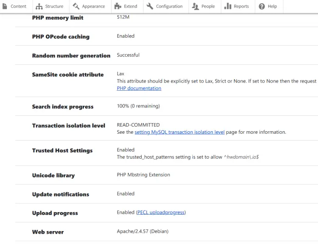Open the Configuration menu text label
The image size is (318, 251).
169,6
